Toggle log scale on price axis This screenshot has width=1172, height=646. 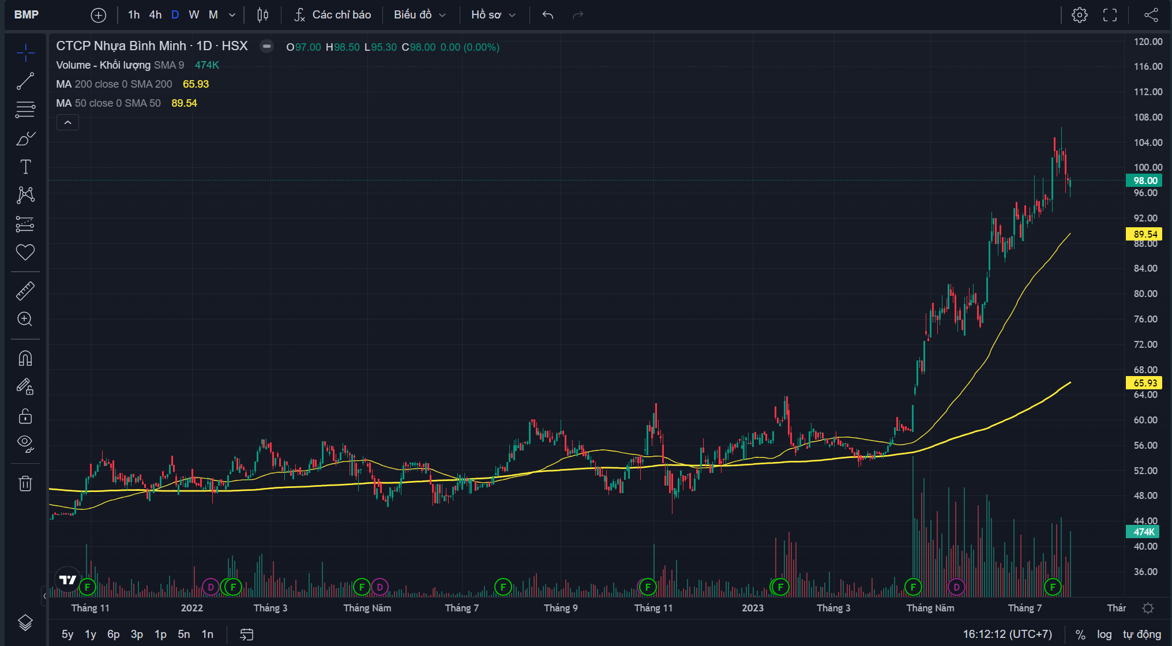pos(1104,634)
